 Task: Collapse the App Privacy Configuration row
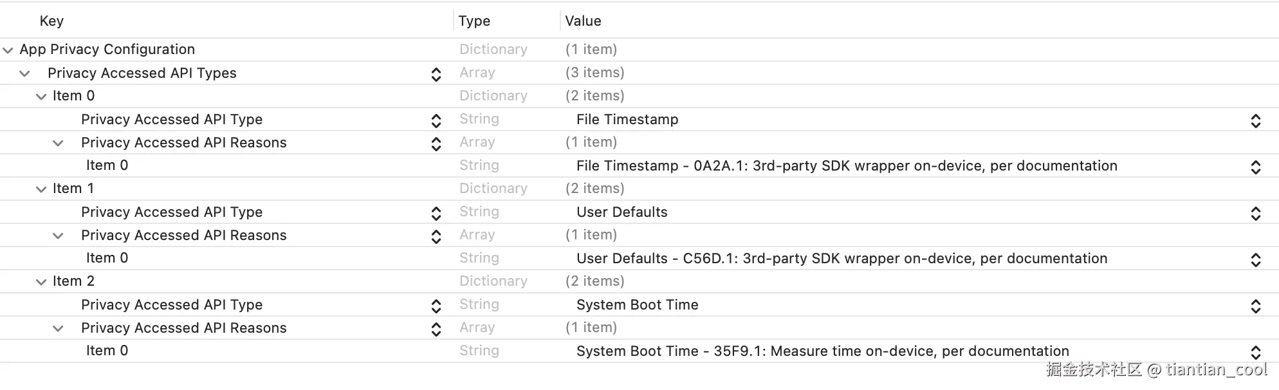point(8,50)
